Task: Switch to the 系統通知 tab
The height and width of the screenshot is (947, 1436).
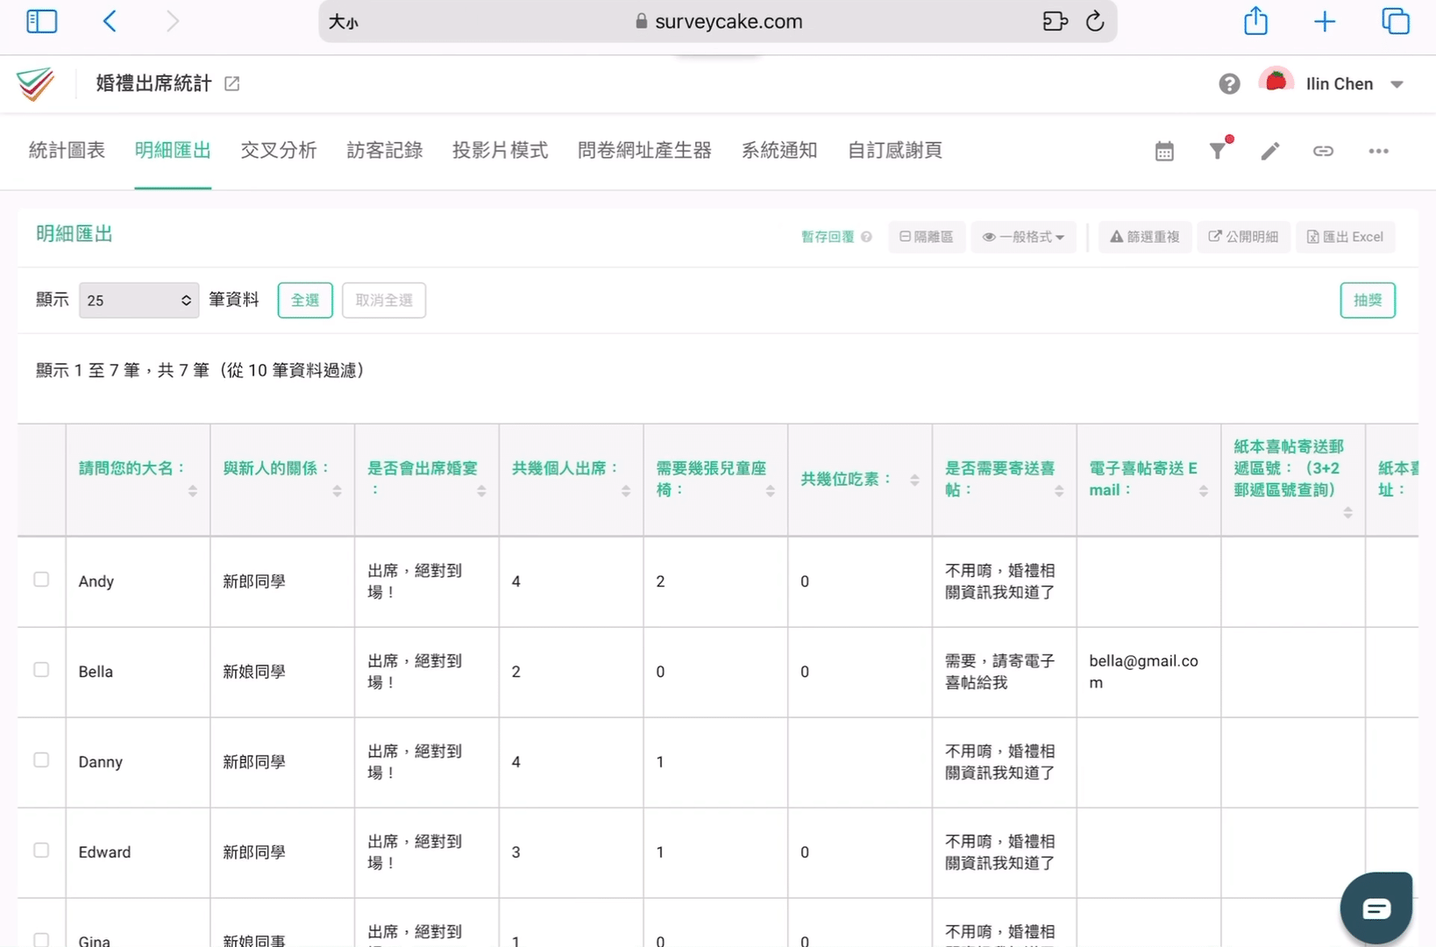Action: (x=779, y=150)
